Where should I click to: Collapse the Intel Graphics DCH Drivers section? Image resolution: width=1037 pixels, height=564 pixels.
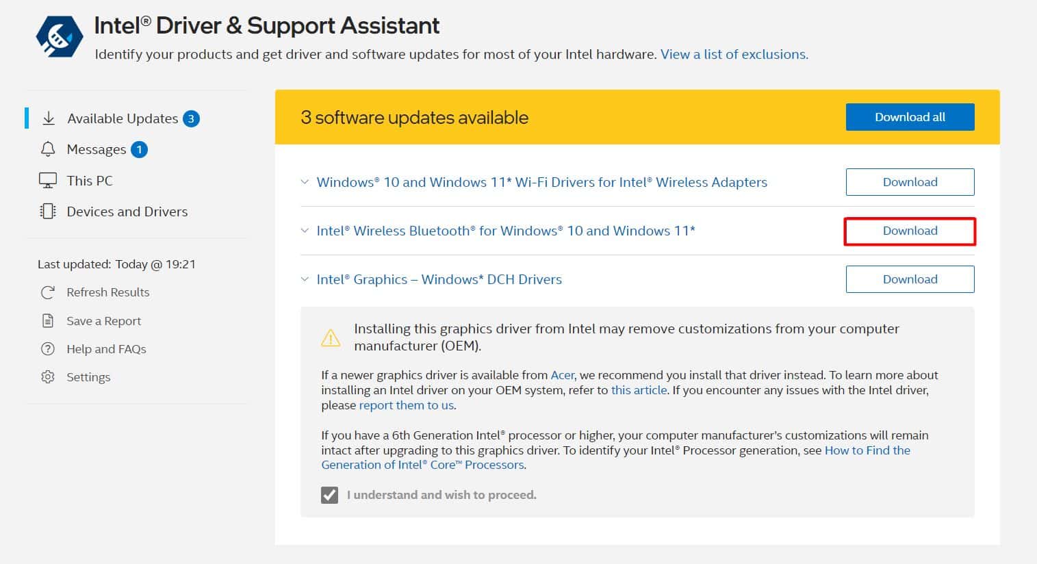click(305, 279)
